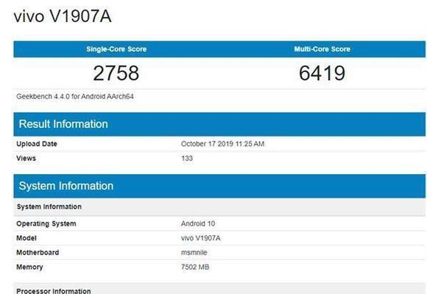
Task: Select the 133 views count
Action: tap(187, 158)
